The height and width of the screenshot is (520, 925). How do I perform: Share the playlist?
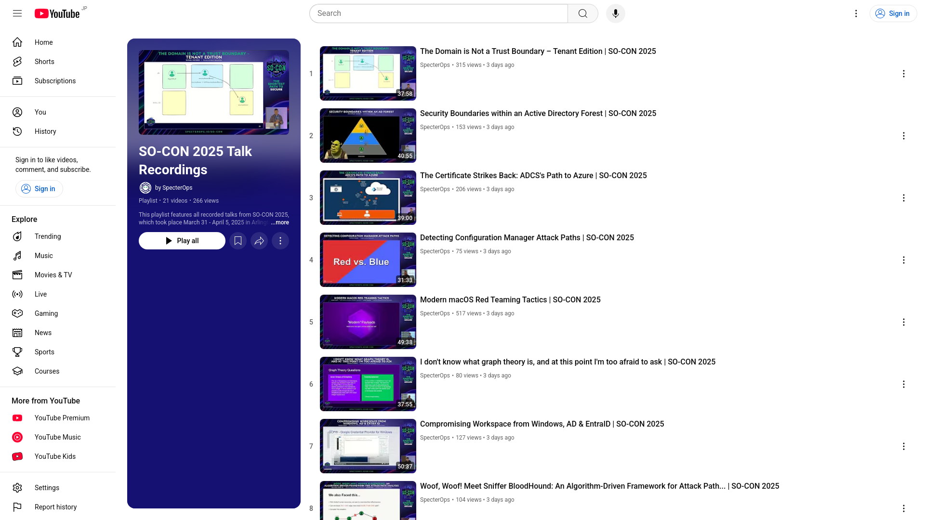(259, 241)
